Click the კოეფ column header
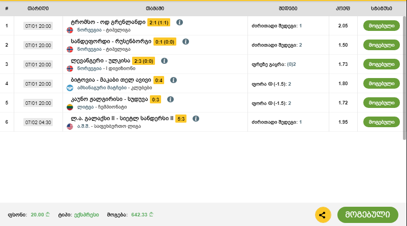Viewport: 407px width, 226px height. point(343,8)
